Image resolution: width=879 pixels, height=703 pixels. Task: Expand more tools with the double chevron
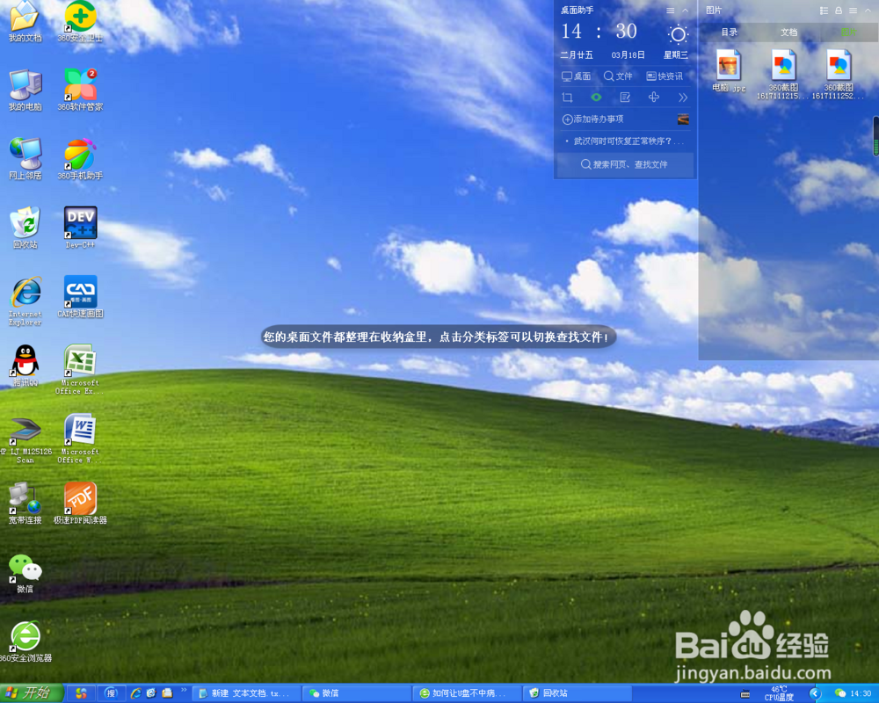pyautogui.click(x=683, y=98)
